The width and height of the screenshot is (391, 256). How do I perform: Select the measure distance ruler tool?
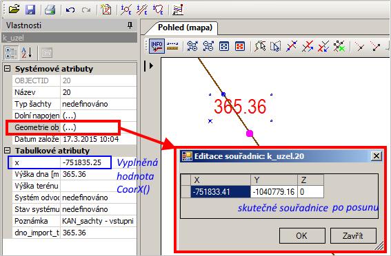point(172,46)
